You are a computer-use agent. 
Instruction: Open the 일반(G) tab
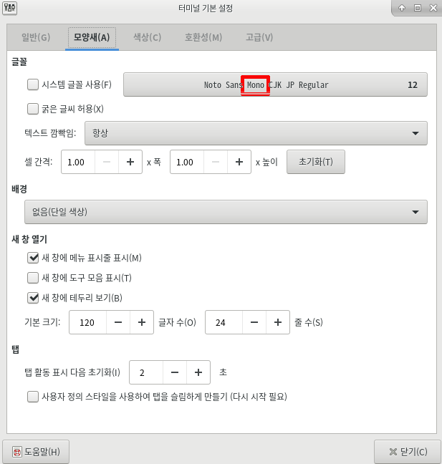pos(36,37)
